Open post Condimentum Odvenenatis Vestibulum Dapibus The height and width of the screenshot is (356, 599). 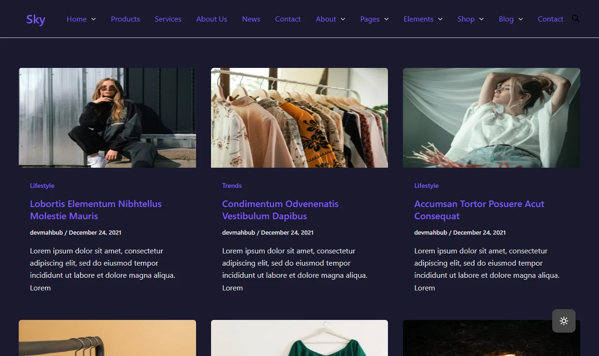(280, 210)
